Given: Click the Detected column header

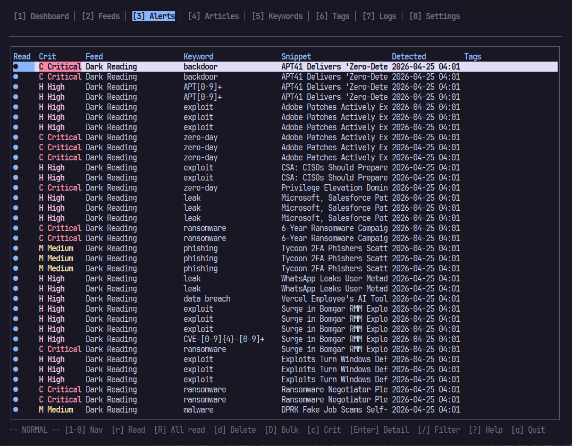Looking at the screenshot, I should click(x=409, y=56).
